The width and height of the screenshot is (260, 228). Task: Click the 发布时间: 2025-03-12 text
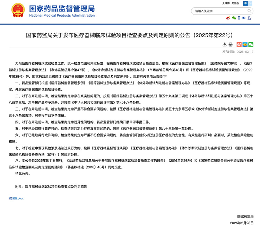238,52
